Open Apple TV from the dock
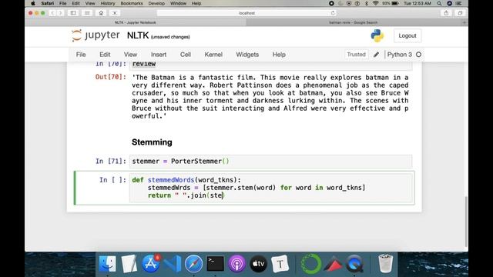The height and width of the screenshot is (277, 493). coord(259,263)
